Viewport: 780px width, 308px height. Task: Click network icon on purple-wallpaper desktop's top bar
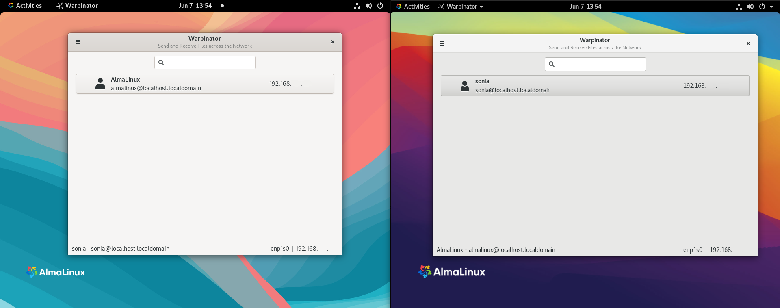coord(739,7)
